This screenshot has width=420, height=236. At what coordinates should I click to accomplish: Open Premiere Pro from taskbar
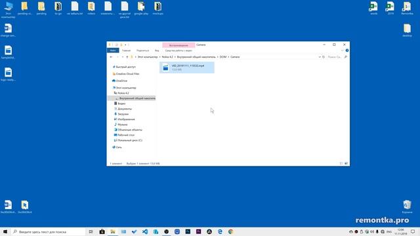pos(198,231)
